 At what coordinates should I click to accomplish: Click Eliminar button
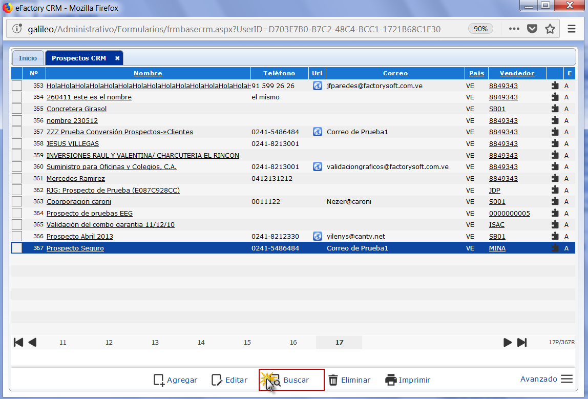(x=349, y=380)
